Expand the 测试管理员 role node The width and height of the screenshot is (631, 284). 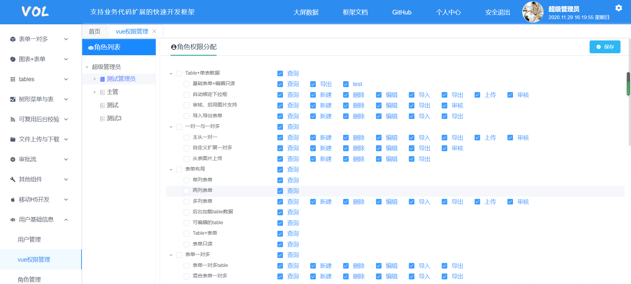95,79
